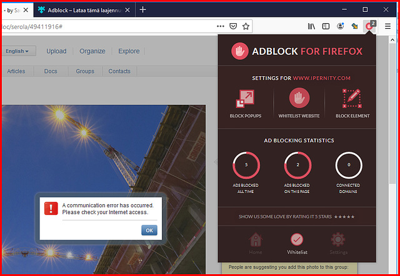The height and width of the screenshot is (276, 400).
Task: Click the ADBLOCK FOR FIREFOX title
Action: (x=307, y=51)
